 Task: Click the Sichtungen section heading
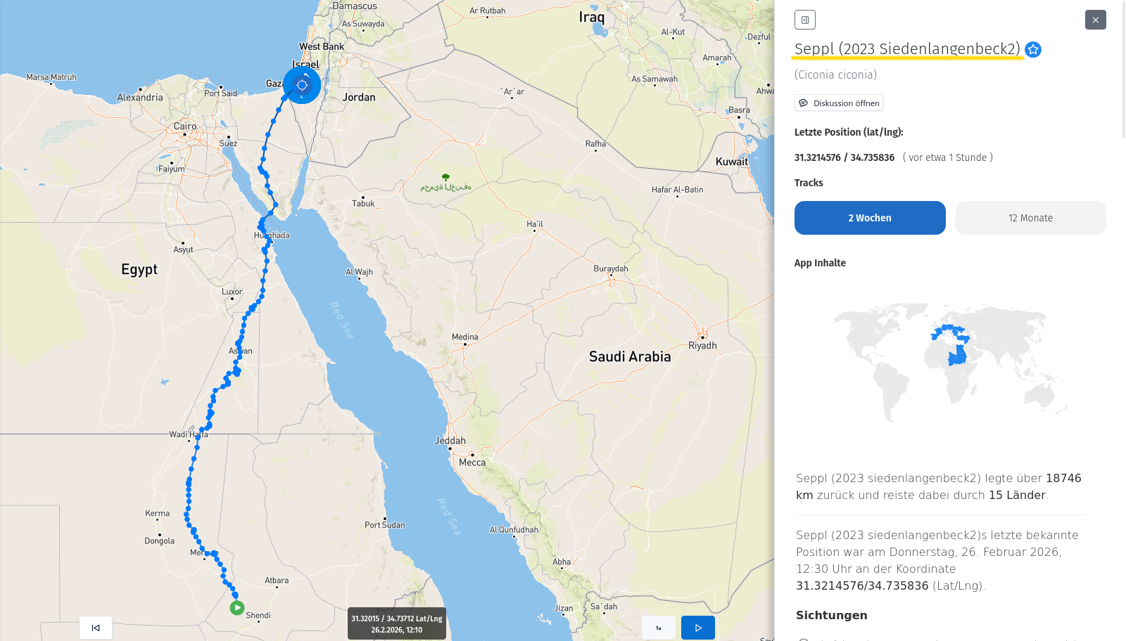[831, 615]
